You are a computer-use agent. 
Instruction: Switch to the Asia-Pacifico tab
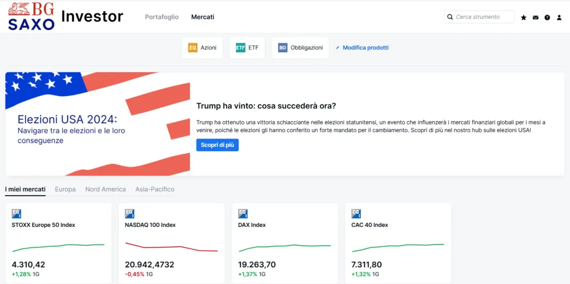pyautogui.click(x=155, y=189)
